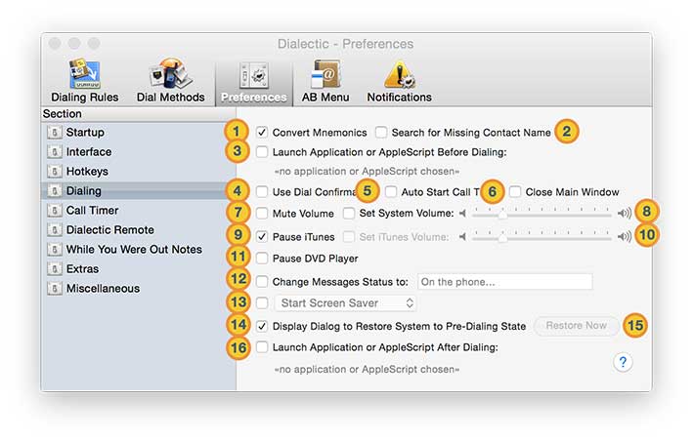Open the Dialing Rules toolbar icon
Image resolution: width=693 pixels, height=441 pixels.
(x=84, y=74)
